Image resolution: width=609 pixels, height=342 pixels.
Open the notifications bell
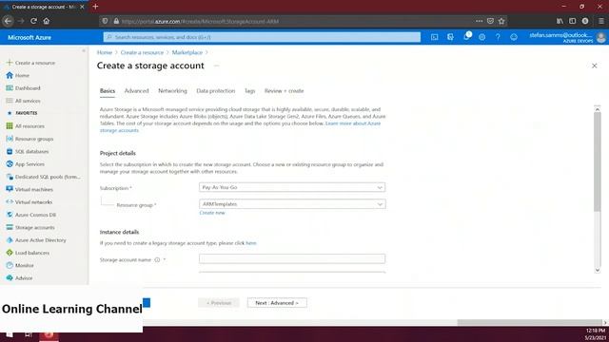[x=466, y=37]
